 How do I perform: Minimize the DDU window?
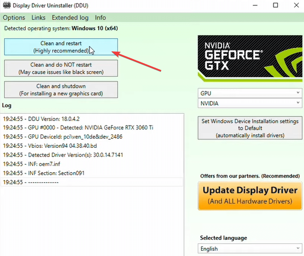click(255, 6)
